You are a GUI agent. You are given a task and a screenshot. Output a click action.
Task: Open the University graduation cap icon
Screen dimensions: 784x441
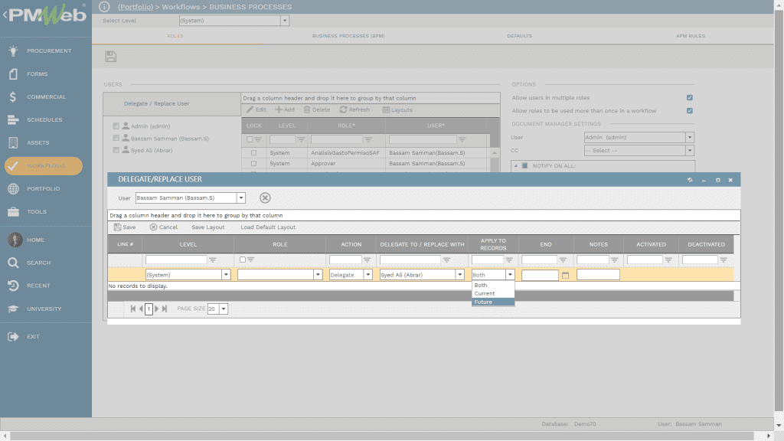click(x=14, y=309)
